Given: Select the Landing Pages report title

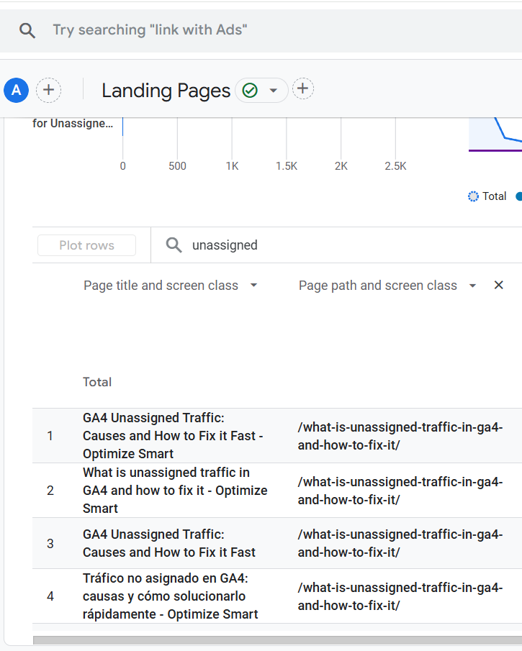Looking at the screenshot, I should click(x=166, y=90).
